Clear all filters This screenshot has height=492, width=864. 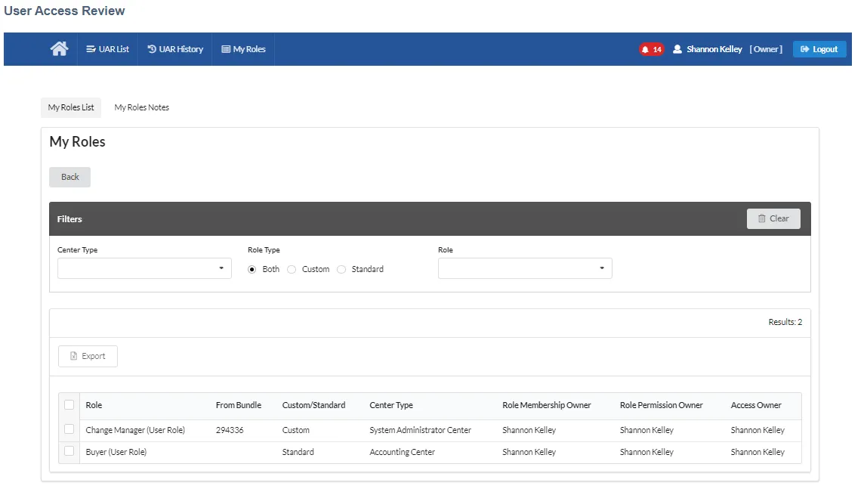[x=773, y=218]
